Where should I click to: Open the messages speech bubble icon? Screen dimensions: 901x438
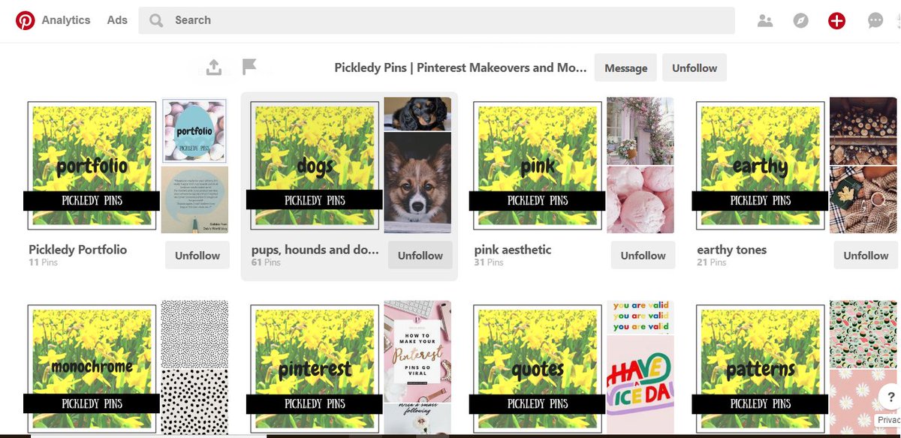click(875, 21)
